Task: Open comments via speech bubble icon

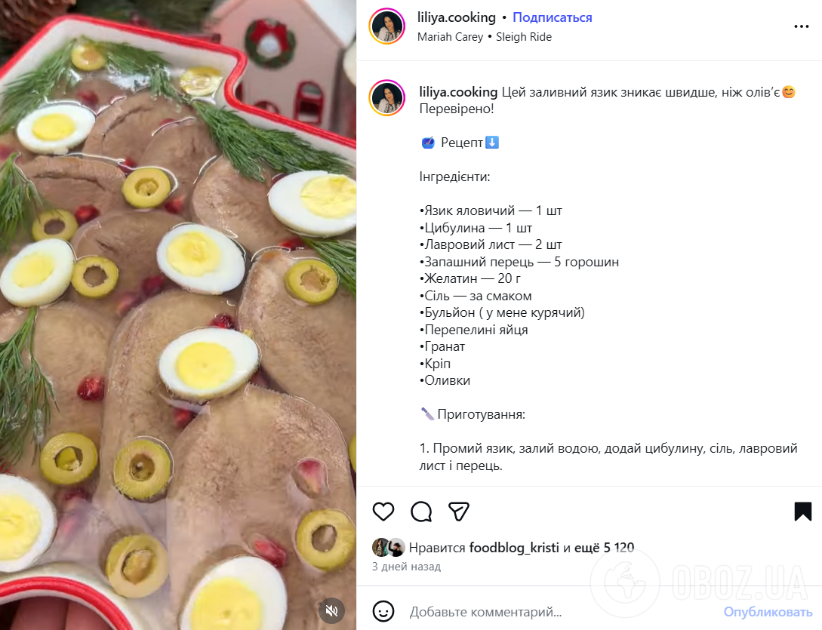Action: click(x=421, y=512)
